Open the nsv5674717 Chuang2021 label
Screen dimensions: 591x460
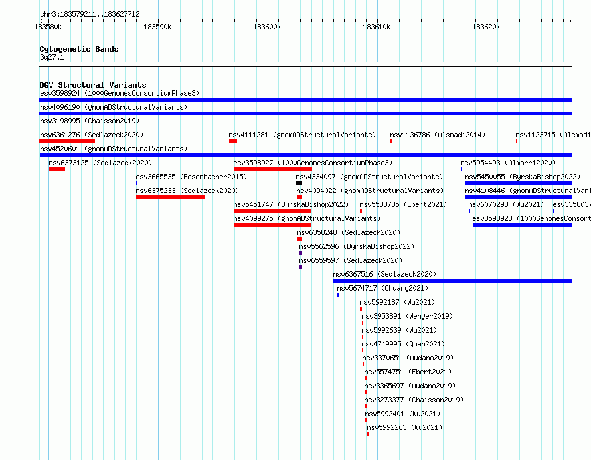point(382,288)
